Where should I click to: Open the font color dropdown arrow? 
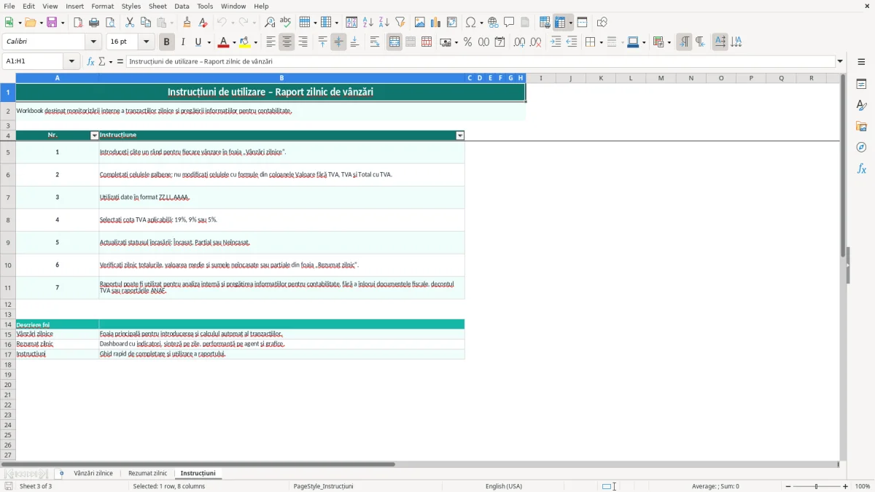(x=233, y=43)
